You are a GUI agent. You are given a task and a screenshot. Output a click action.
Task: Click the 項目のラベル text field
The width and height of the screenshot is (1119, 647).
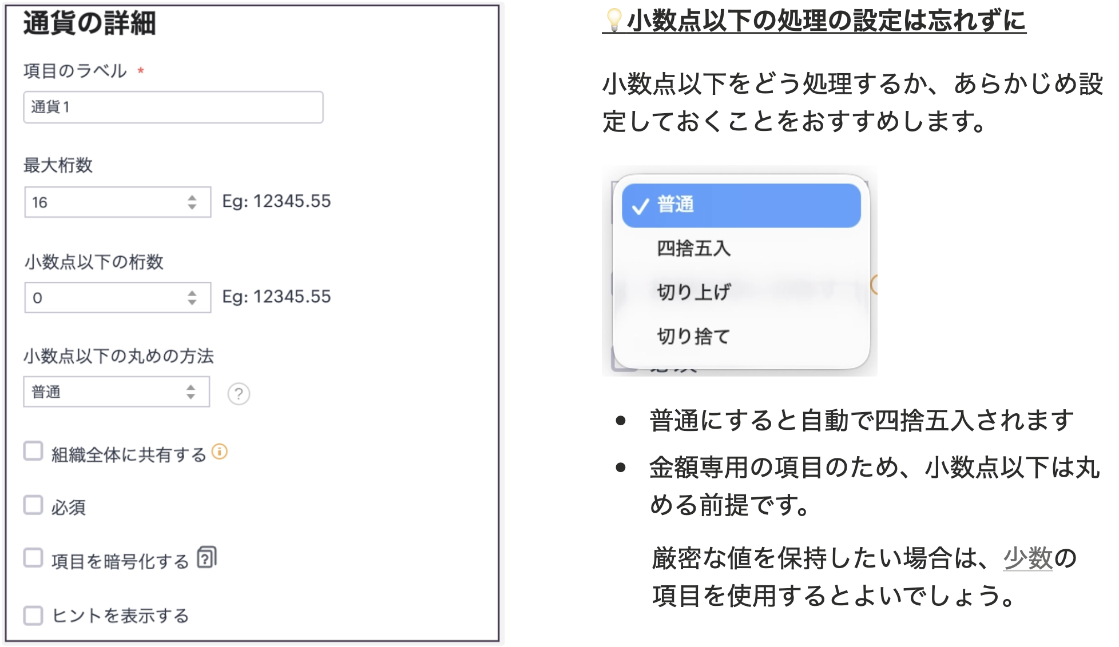coord(173,107)
